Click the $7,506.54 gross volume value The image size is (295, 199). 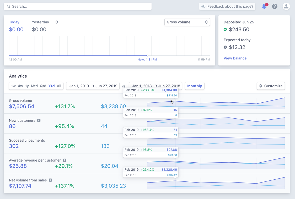[22, 106]
